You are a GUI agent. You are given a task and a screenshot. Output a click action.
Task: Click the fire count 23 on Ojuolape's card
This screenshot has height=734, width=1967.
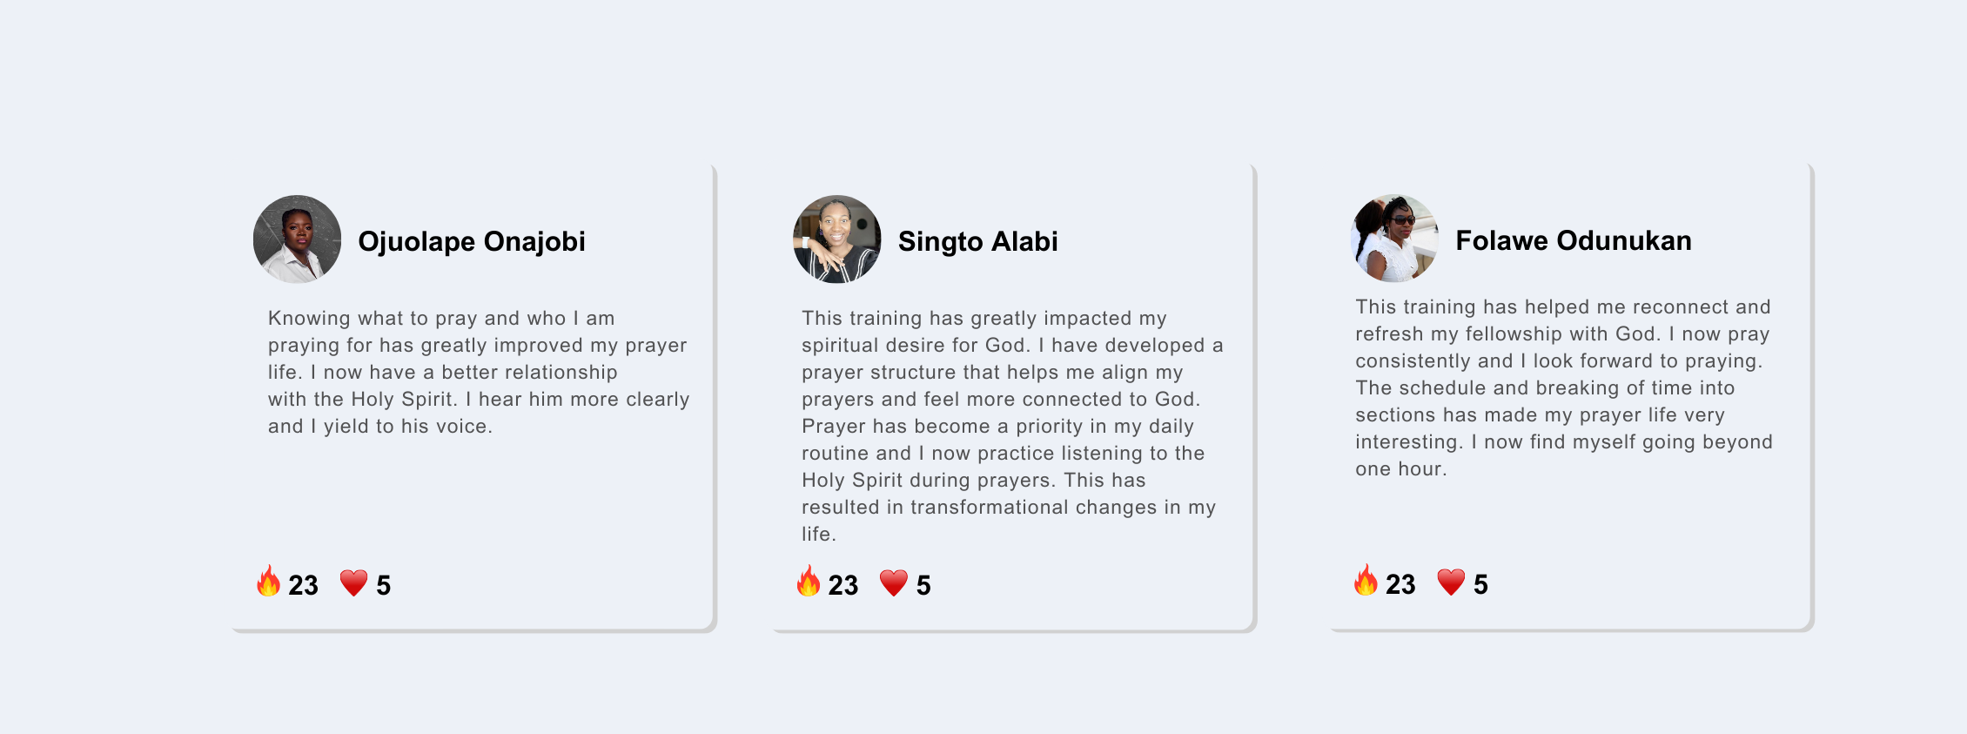coord(303,585)
